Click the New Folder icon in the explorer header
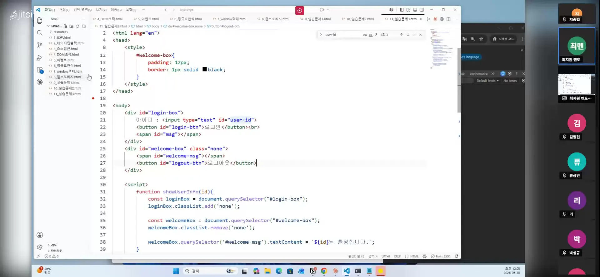The width and height of the screenshot is (600, 277). click(x=72, y=26)
